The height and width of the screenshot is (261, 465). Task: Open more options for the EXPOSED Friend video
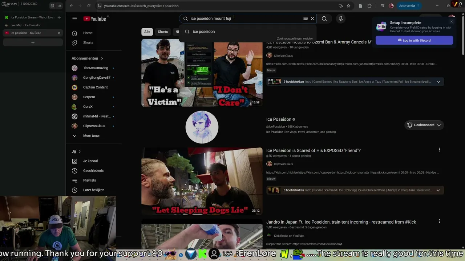point(439,150)
